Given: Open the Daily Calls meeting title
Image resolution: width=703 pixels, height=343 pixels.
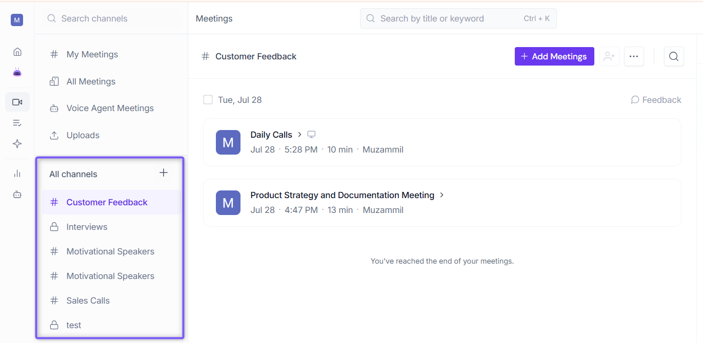Looking at the screenshot, I should click(271, 135).
